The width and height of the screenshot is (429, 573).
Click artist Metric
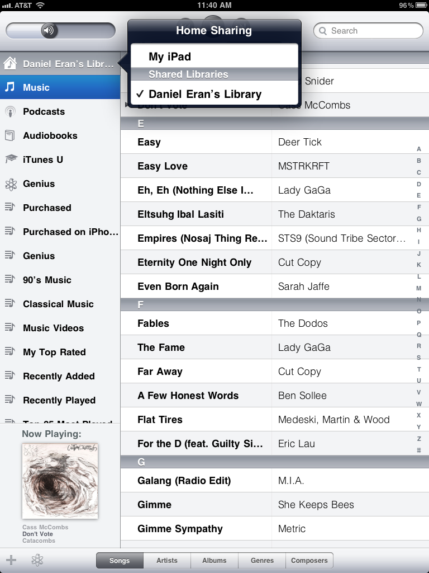pyautogui.click(x=292, y=528)
